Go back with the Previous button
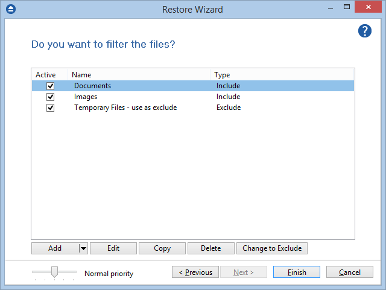The image size is (386, 290). tap(195, 272)
